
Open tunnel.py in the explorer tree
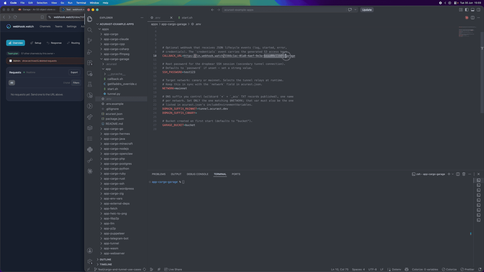(114, 94)
